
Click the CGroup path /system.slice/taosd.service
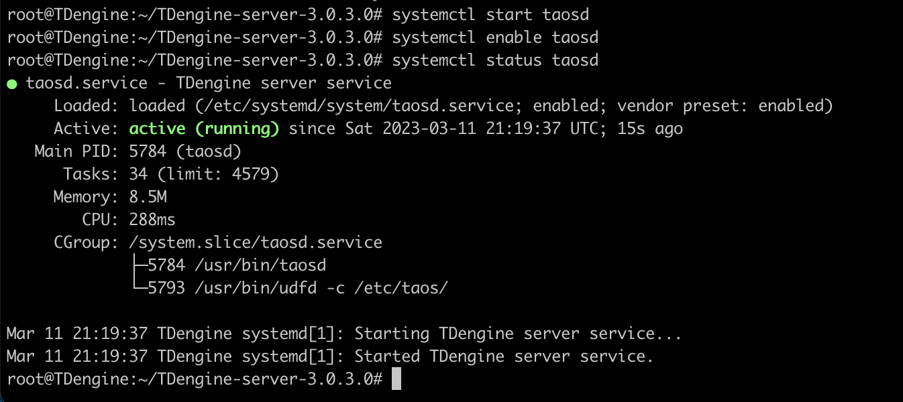point(256,243)
